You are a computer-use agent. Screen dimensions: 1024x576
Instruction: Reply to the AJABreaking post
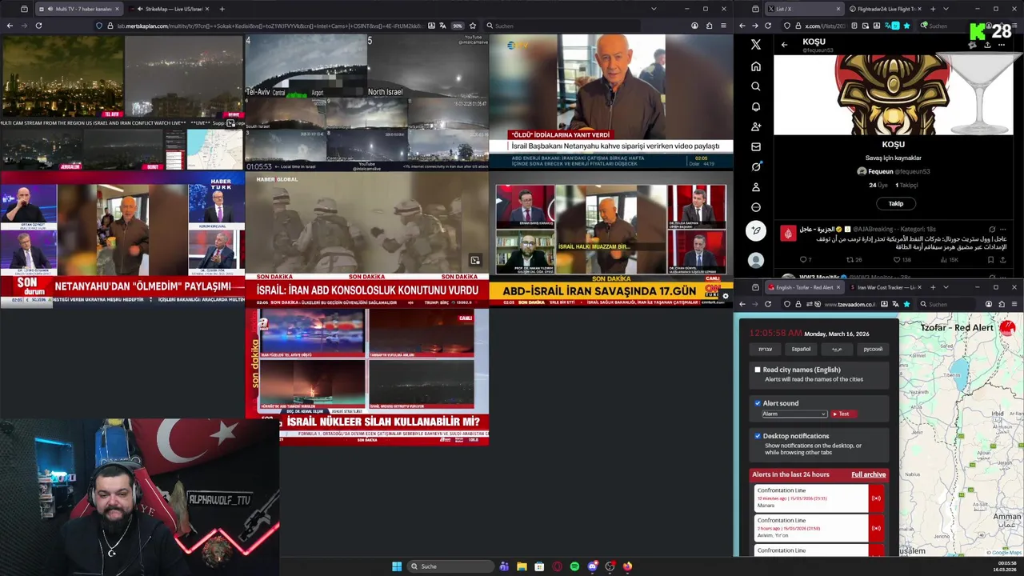point(804,259)
